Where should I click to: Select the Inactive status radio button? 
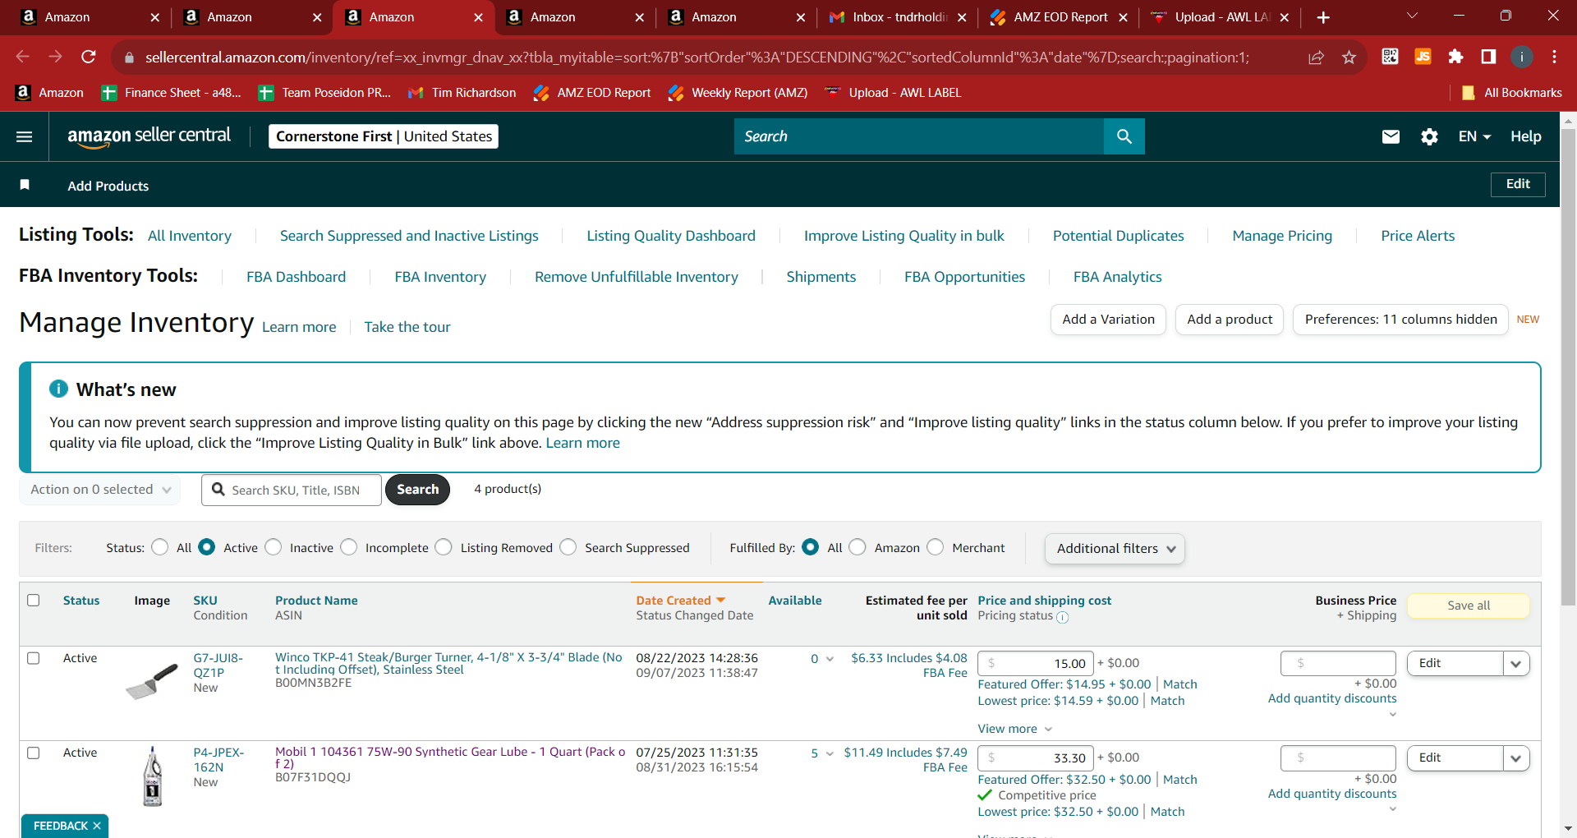point(274,547)
